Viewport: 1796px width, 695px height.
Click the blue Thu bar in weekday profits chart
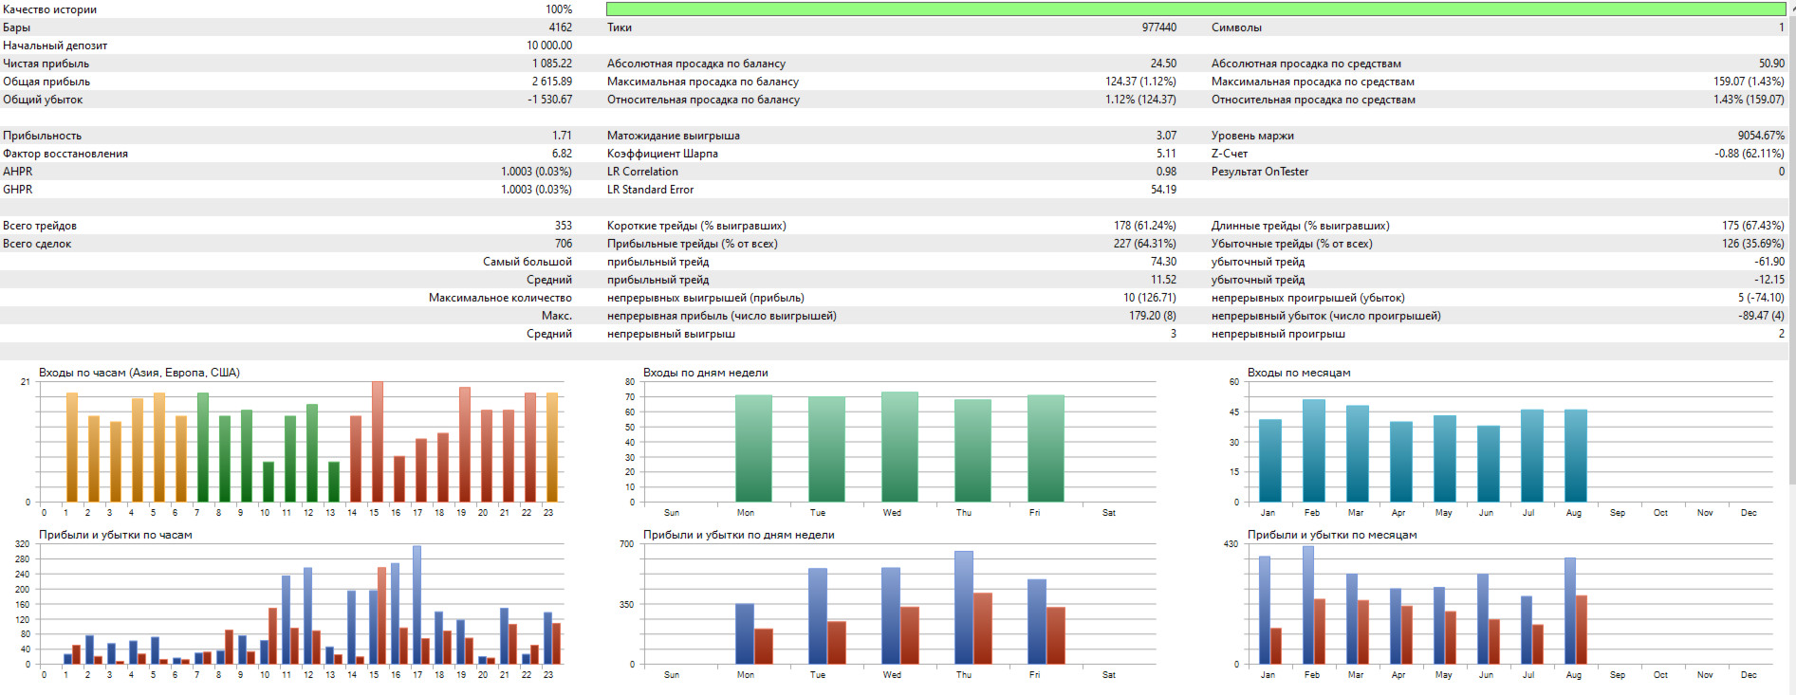tap(964, 608)
